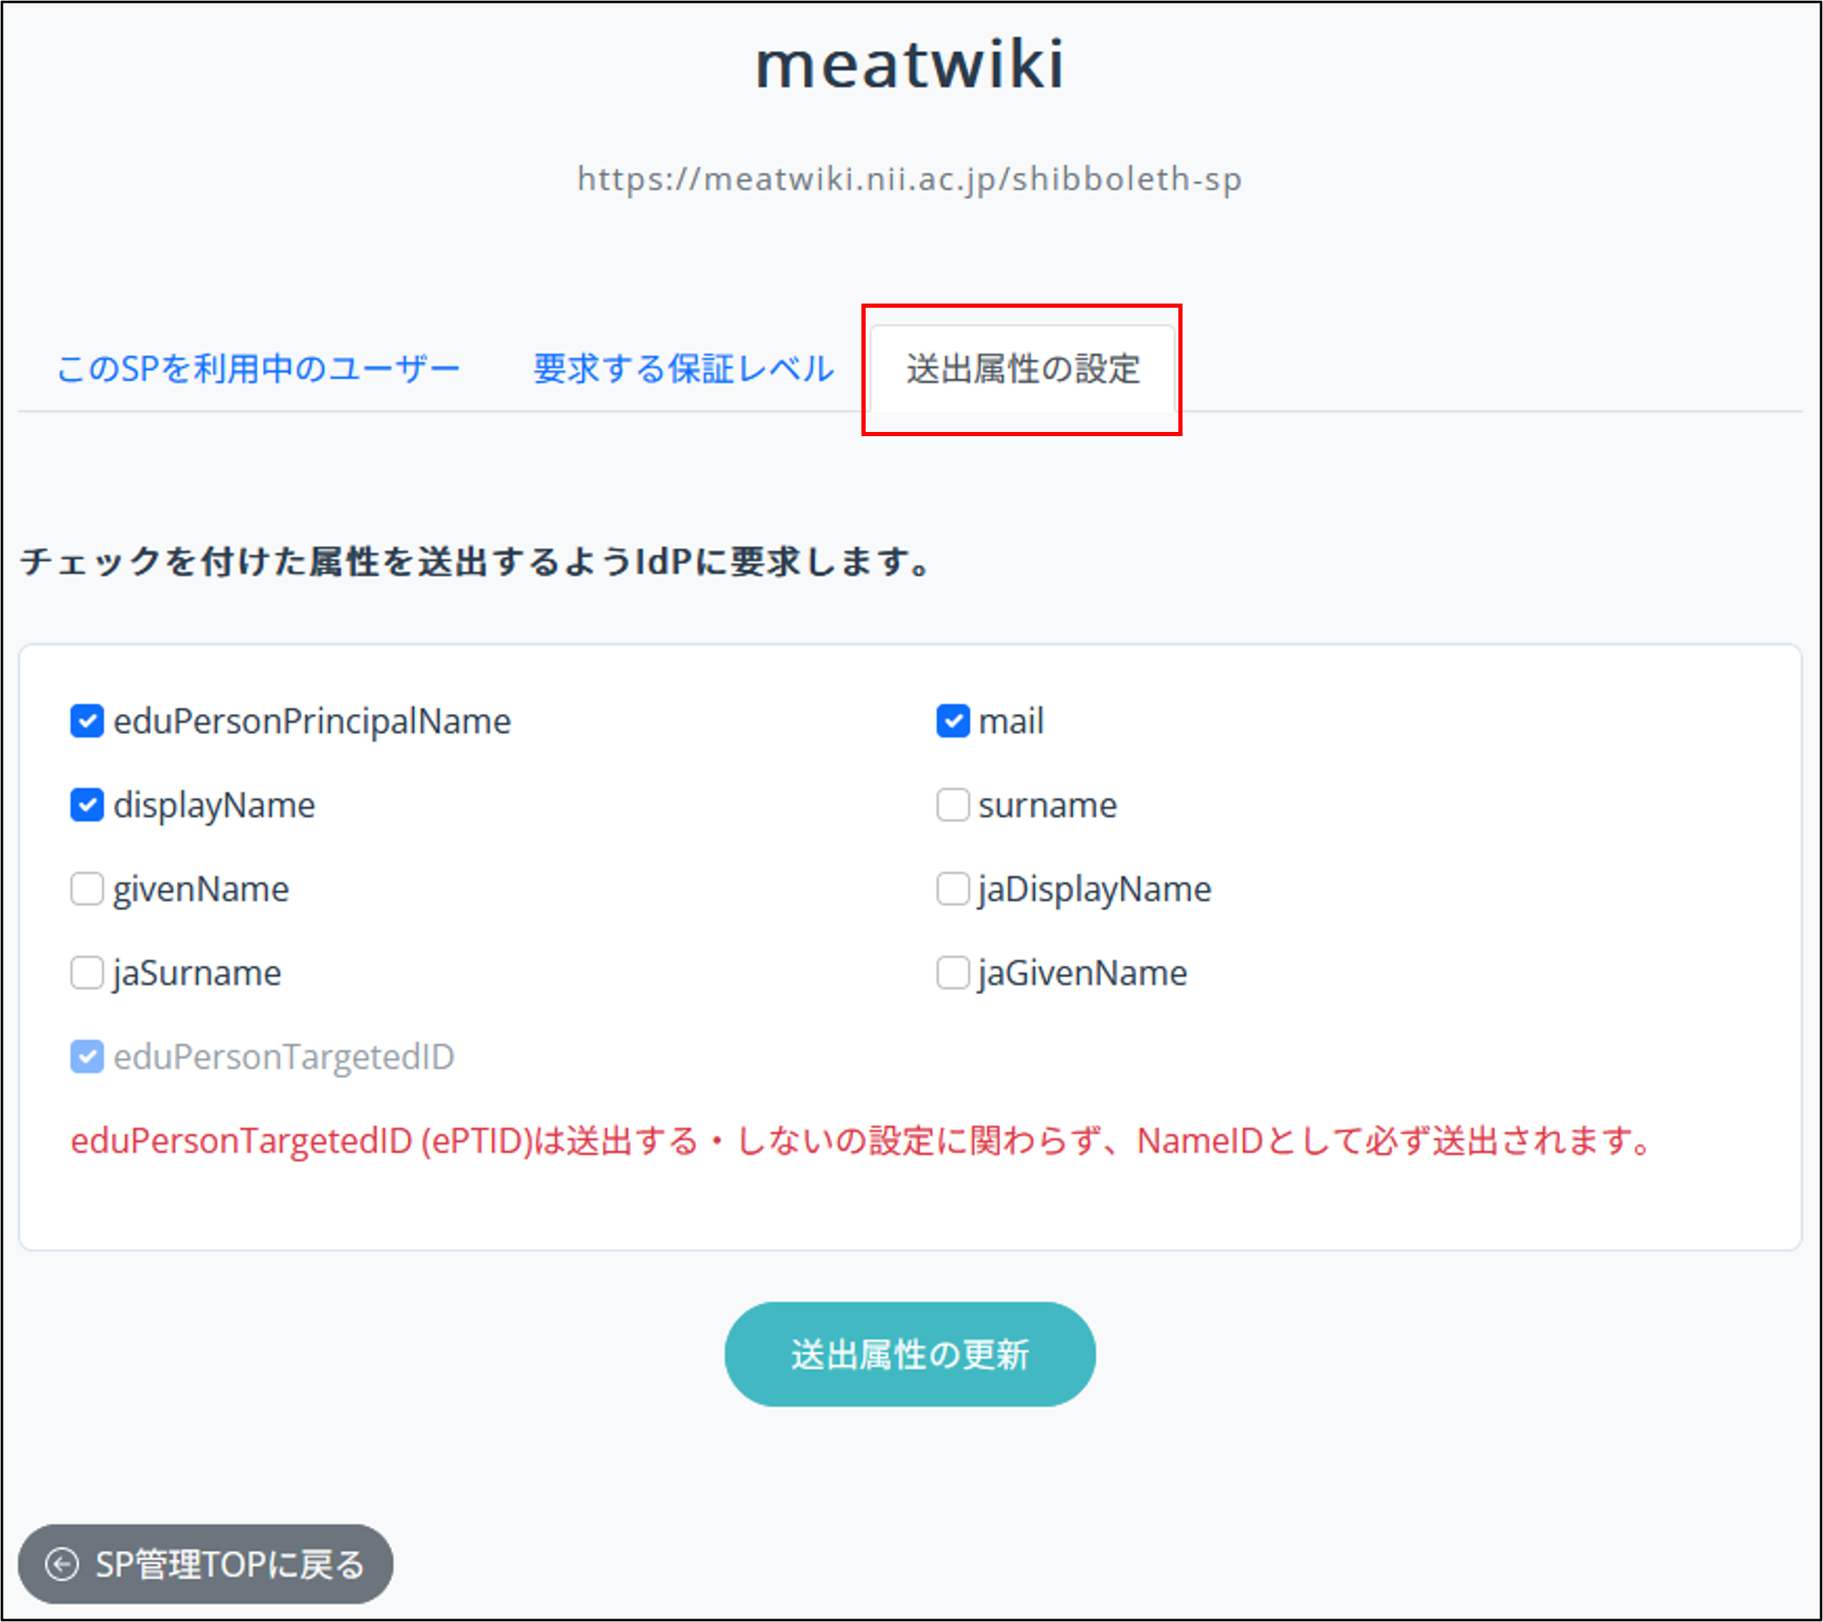Enable the surname checkbox
1823x1622 pixels.
tap(952, 806)
